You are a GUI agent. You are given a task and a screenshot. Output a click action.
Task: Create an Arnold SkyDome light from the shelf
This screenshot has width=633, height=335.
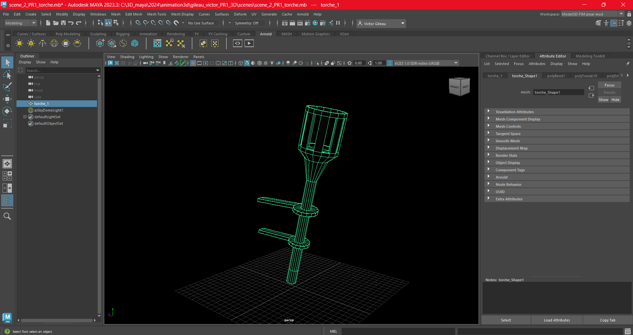54,43
